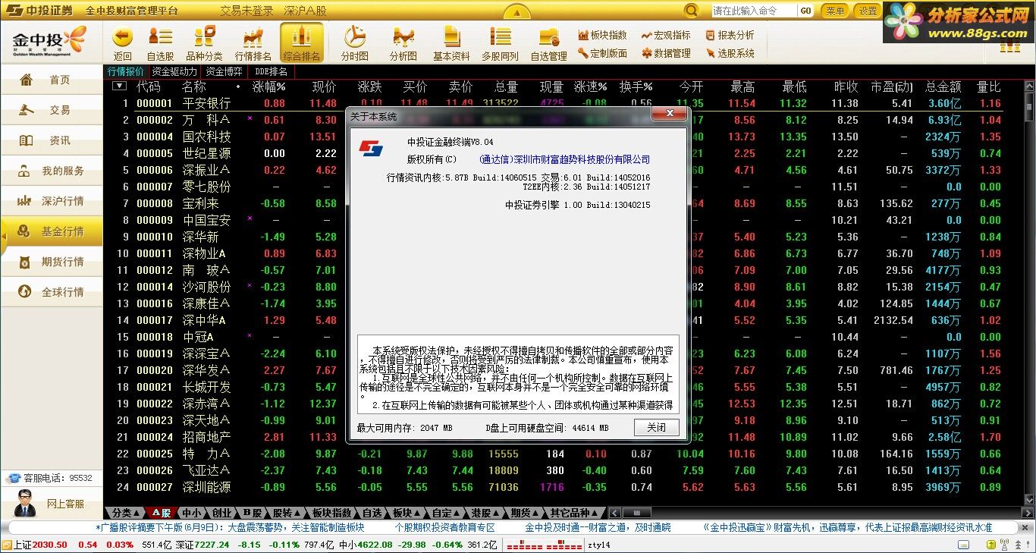Sort by the 总金额 column header
The image size is (1036, 553).
pos(943,86)
